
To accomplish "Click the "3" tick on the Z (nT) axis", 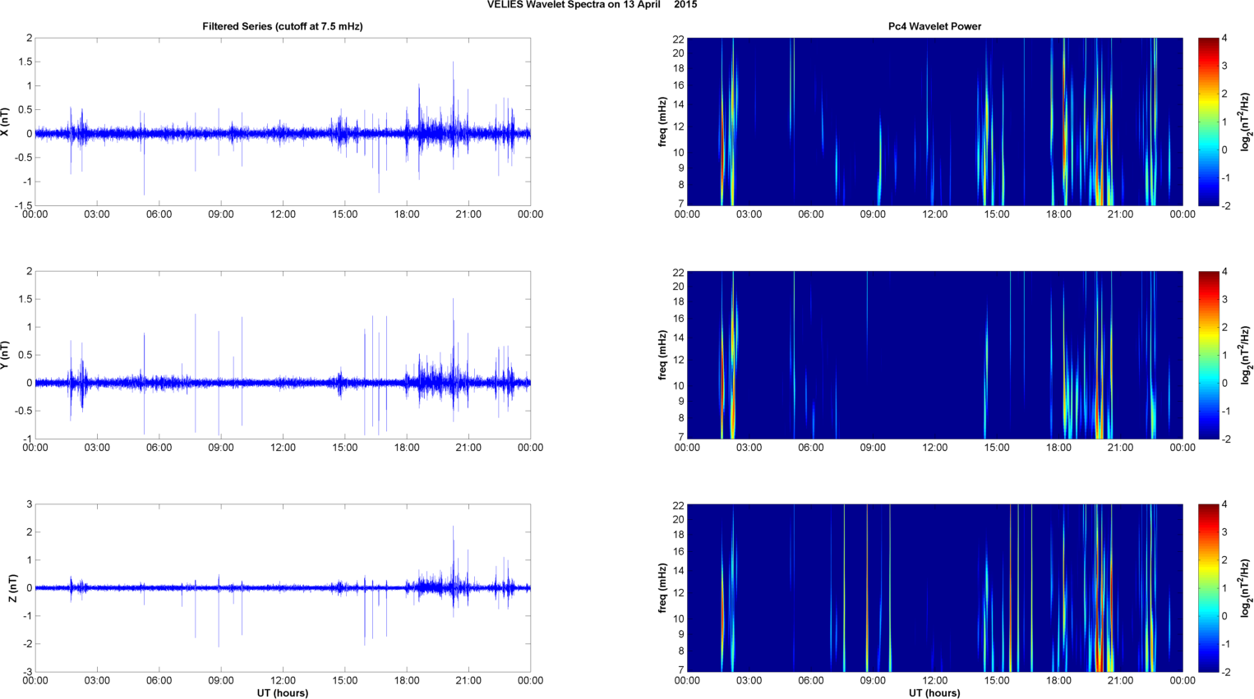I will click(30, 504).
